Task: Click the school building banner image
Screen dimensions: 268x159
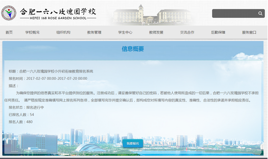Action: (151, 15)
